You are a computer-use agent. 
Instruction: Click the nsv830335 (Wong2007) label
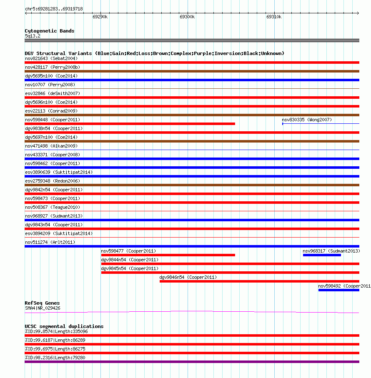coord(307,120)
